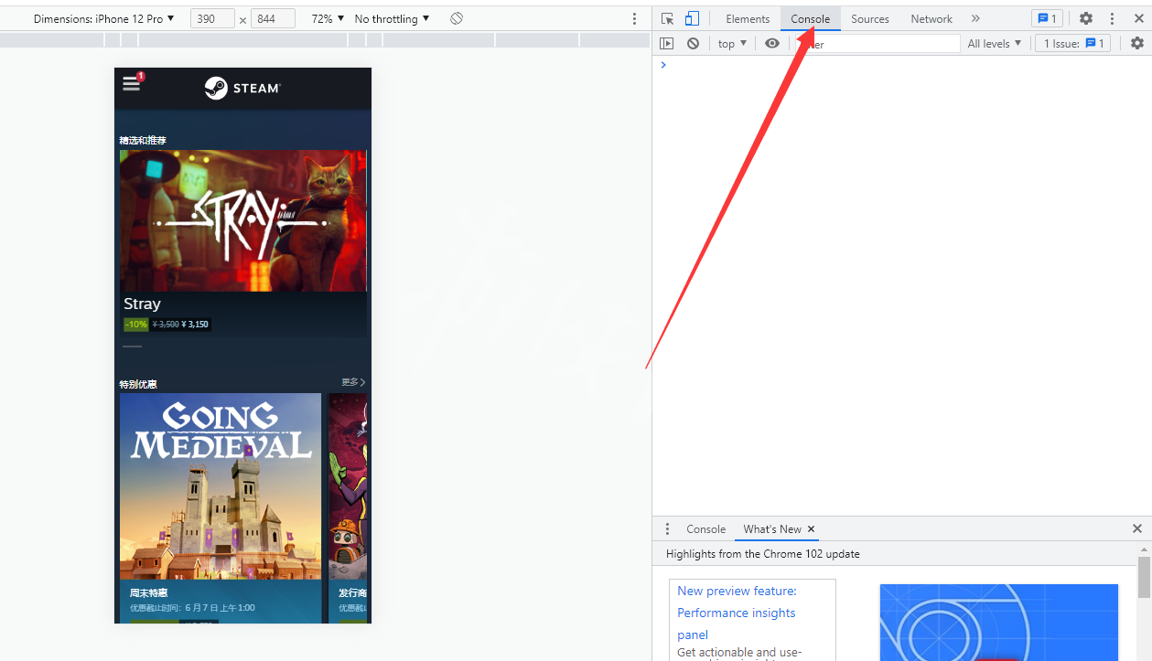Open the issues badge in the main toolbar
The height and width of the screenshot is (661, 1152).
[x=1047, y=18]
